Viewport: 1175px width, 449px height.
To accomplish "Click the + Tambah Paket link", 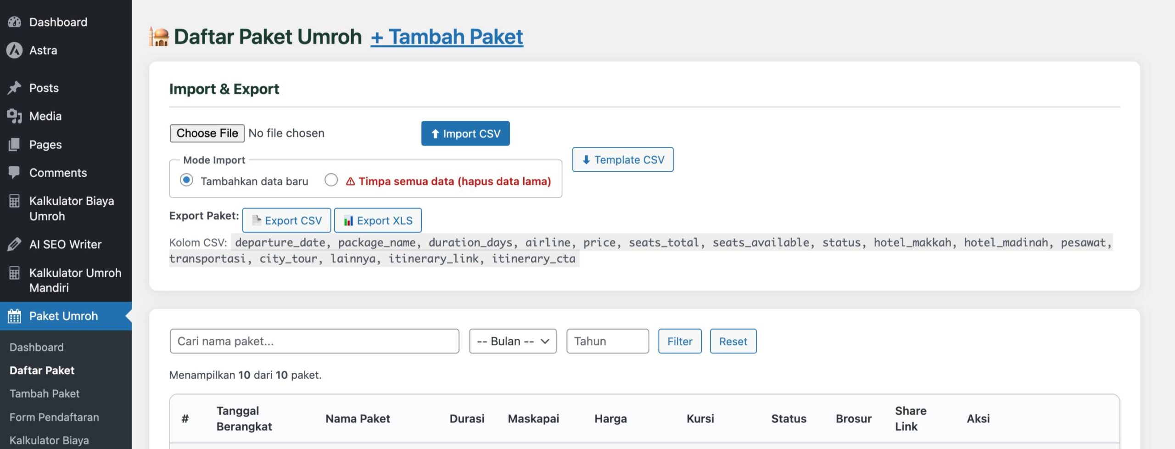I will coord(447,37).
